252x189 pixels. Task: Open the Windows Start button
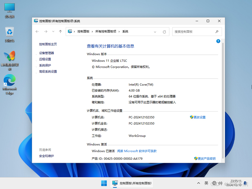click(x=104, y=183)
